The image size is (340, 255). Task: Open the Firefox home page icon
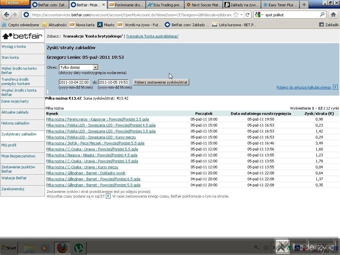tap(333, 15)
